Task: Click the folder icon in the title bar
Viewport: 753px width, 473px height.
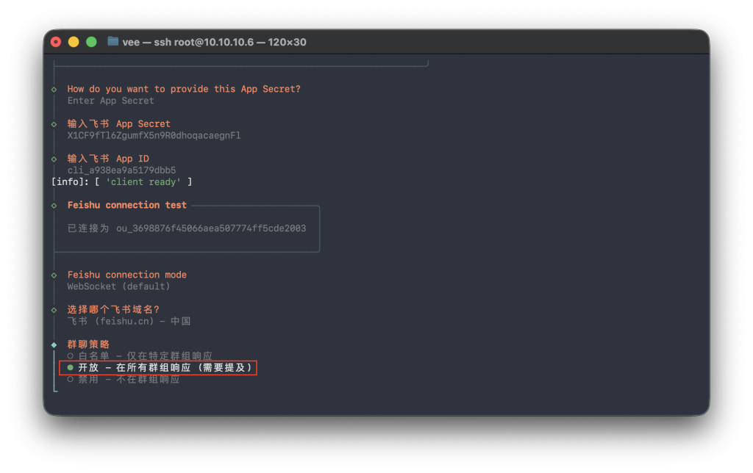Action: tap(113, 42)
